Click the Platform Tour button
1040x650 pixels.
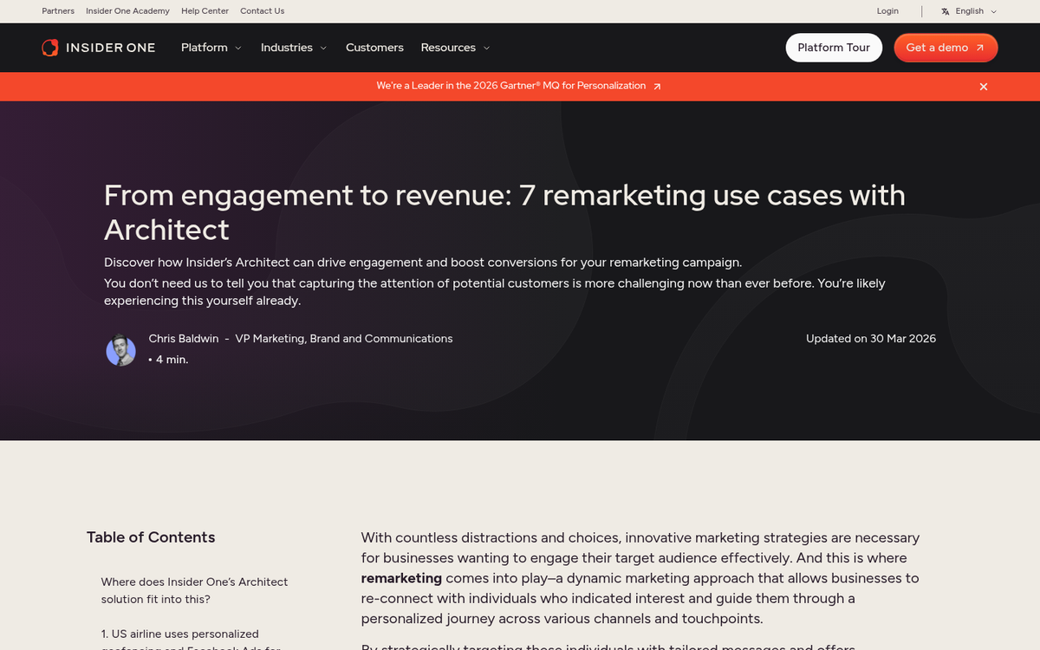click(833, 48)
